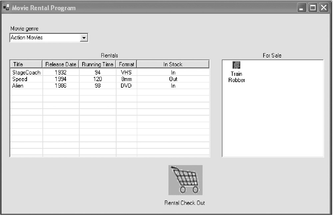Screen dimensions: 333x216
Task: Minimize the Movie Rental Program window
Action: (x=302, y=8)
